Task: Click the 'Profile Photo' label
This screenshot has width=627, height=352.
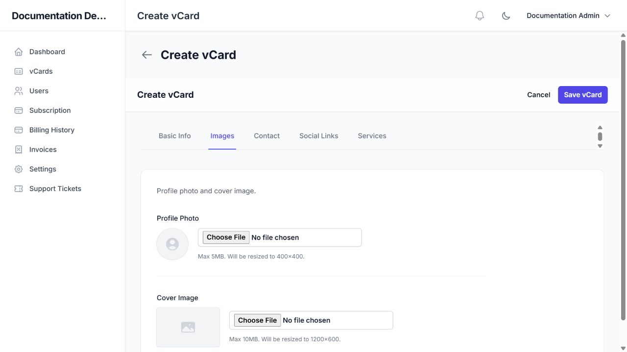Action: coord(178,219)
